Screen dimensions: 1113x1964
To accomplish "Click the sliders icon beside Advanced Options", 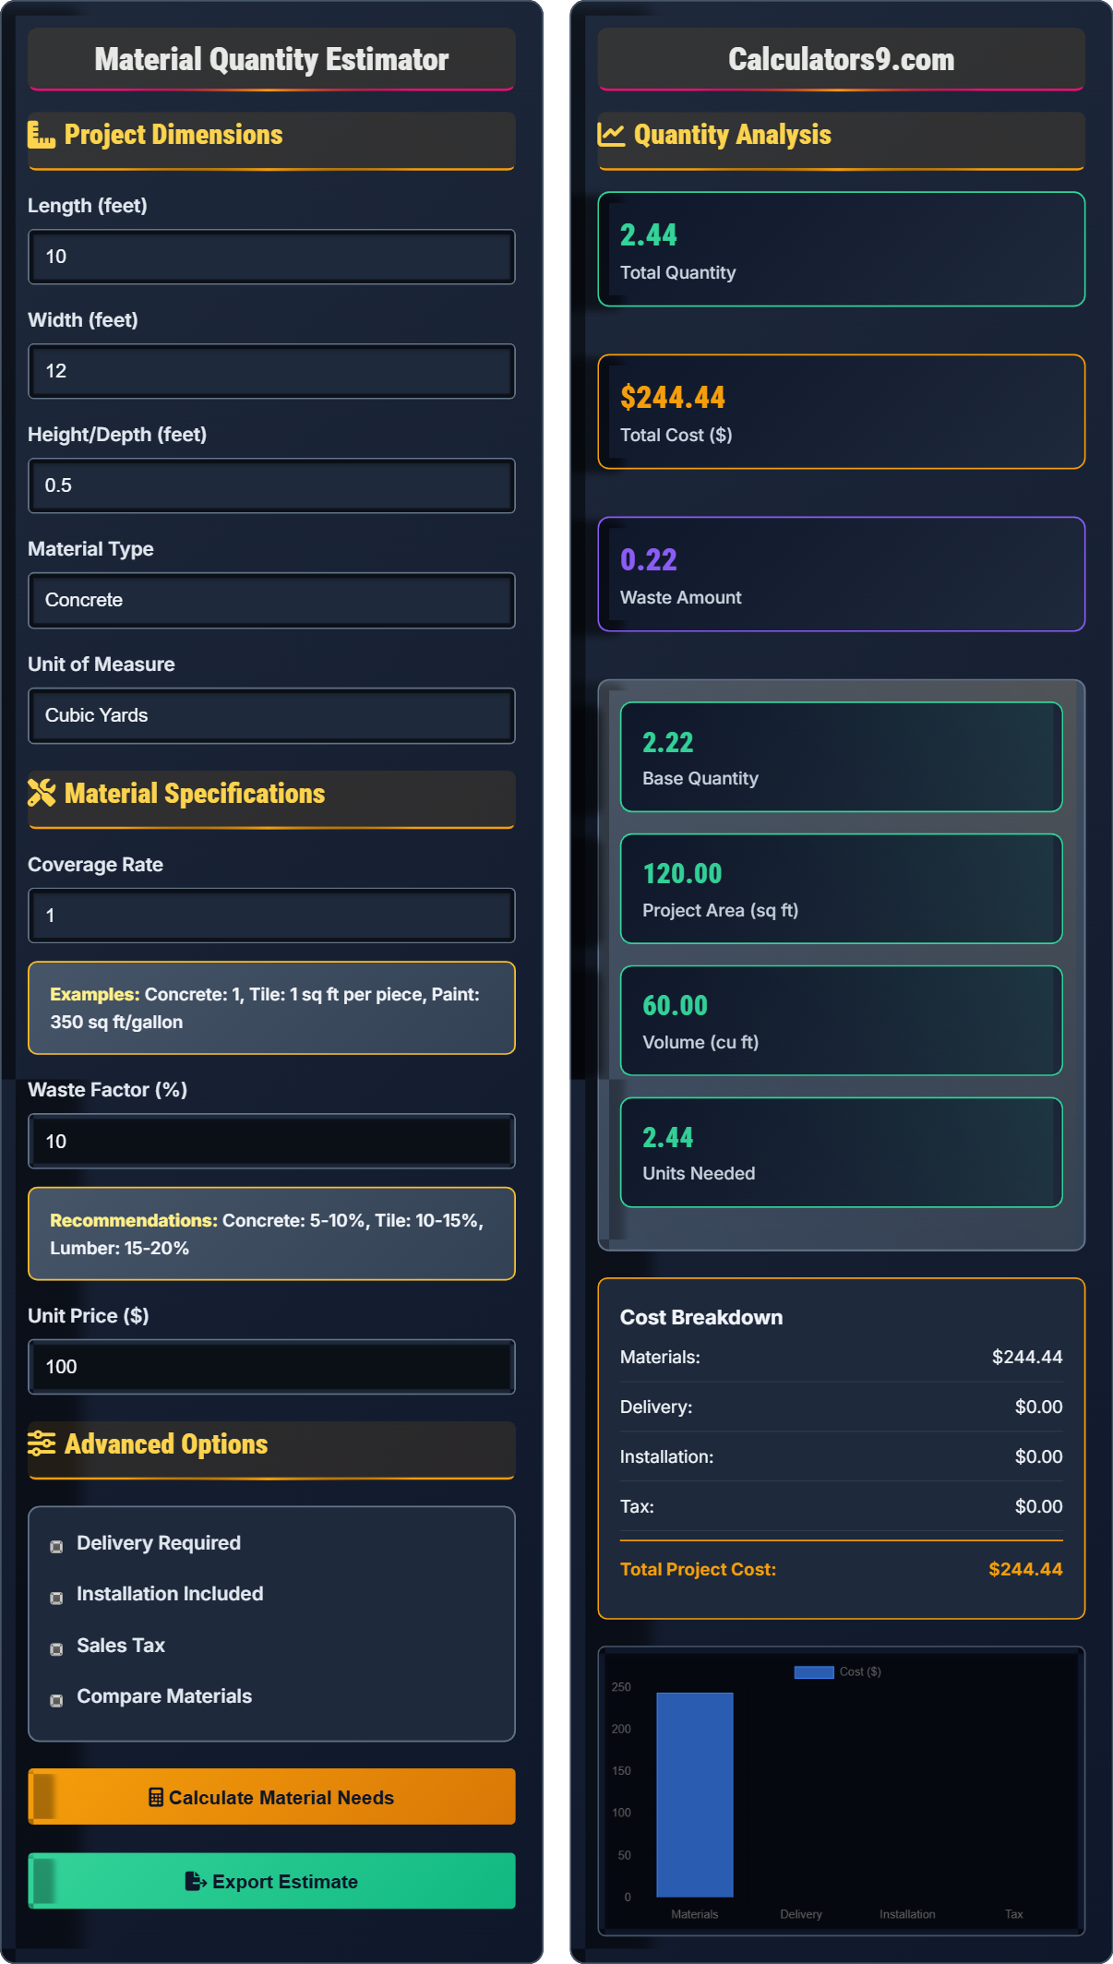I will tap(42, 1443).
